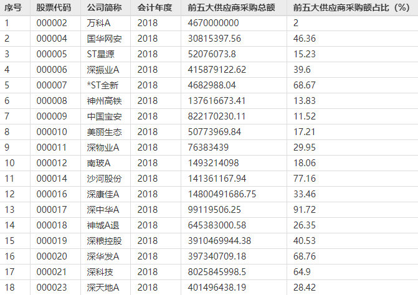Viewport: 418px width, 295px height.
Task: Select purchase total 397340709.18
Action: pos(217,256)
